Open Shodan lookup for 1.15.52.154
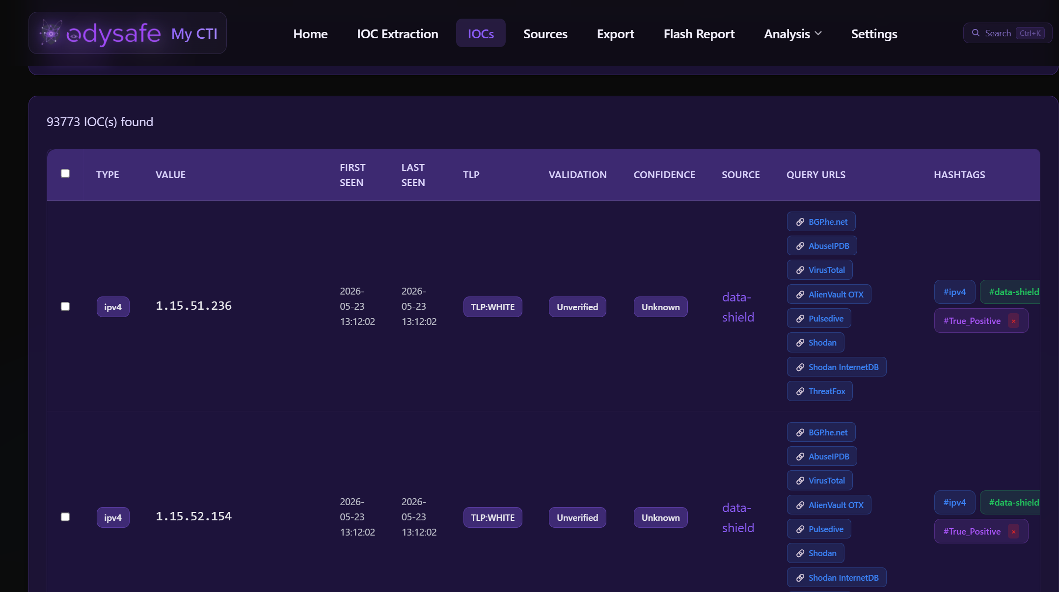This screenshot has height=592, width=1059. 815,553
